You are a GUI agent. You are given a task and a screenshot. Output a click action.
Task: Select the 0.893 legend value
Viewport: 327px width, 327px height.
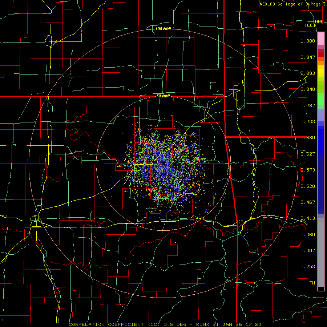[x=308, y=73]
